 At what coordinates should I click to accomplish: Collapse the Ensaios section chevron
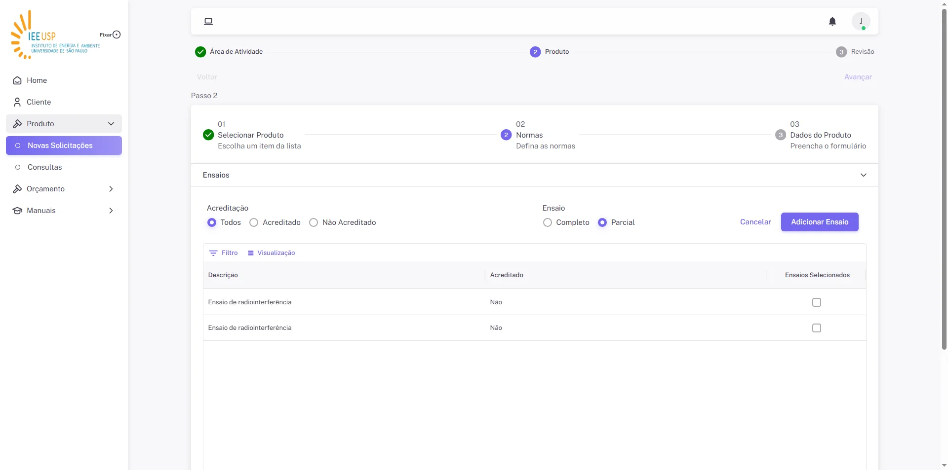pyautogui.click(x=864, y=175)
